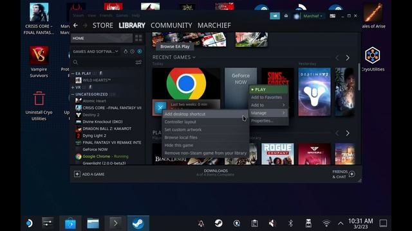Viewport: 412px width, 231px height.
Task: Open the Downloads status link
Action: click(x=216, y=173)
